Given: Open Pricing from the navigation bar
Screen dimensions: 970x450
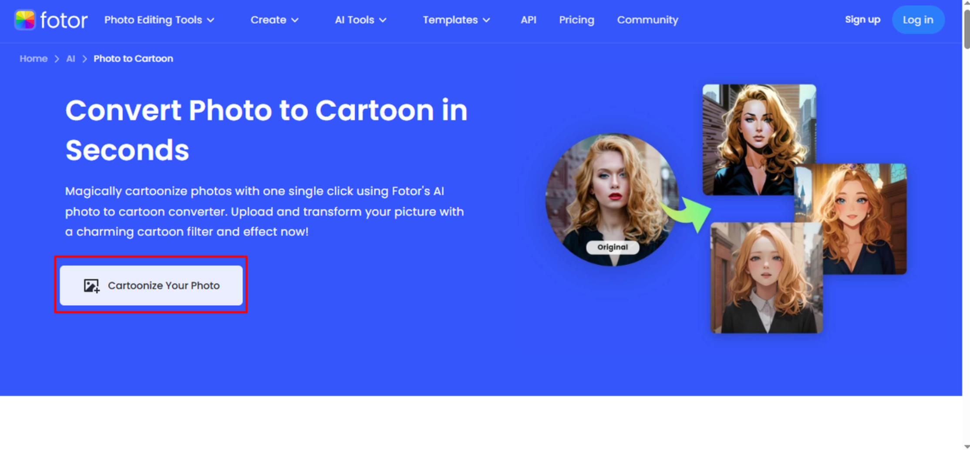Looking at the screenshot, I should pyautogui.click(x=576, y=20).
